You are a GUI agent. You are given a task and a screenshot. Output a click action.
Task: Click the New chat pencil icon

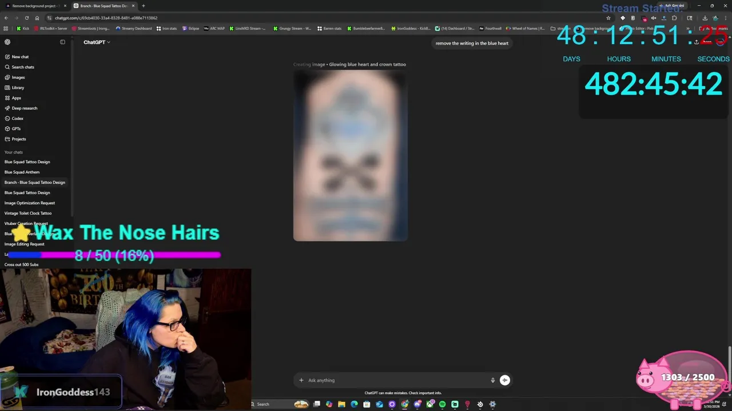tap(7, 57)
